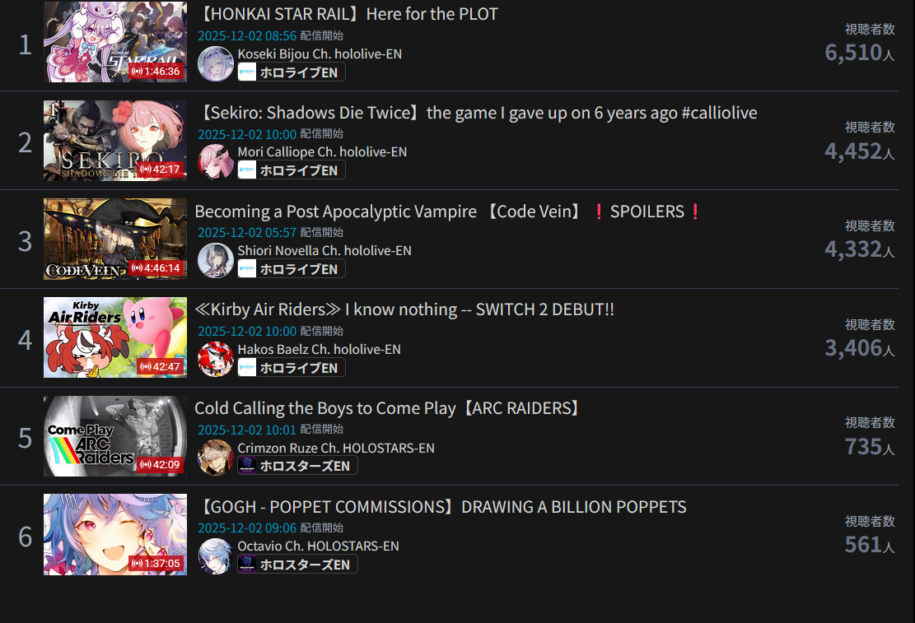Click ホロスターズEN tag on Crimzon Ruze's stream
Viewport: 915px width, 623px height.
pyautogui.click(x=297, y=466)
